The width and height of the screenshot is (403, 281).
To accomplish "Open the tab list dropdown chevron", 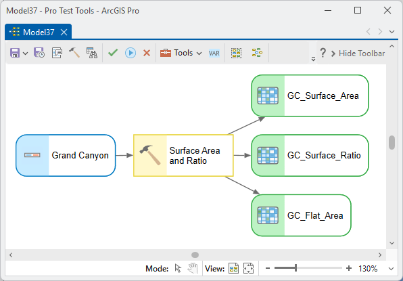I will tap(392, 32).
